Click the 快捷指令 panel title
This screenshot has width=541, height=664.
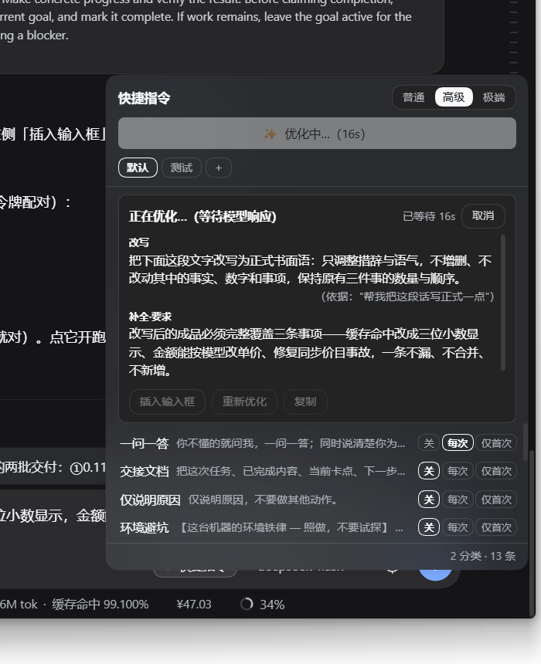tap(145, 98)
